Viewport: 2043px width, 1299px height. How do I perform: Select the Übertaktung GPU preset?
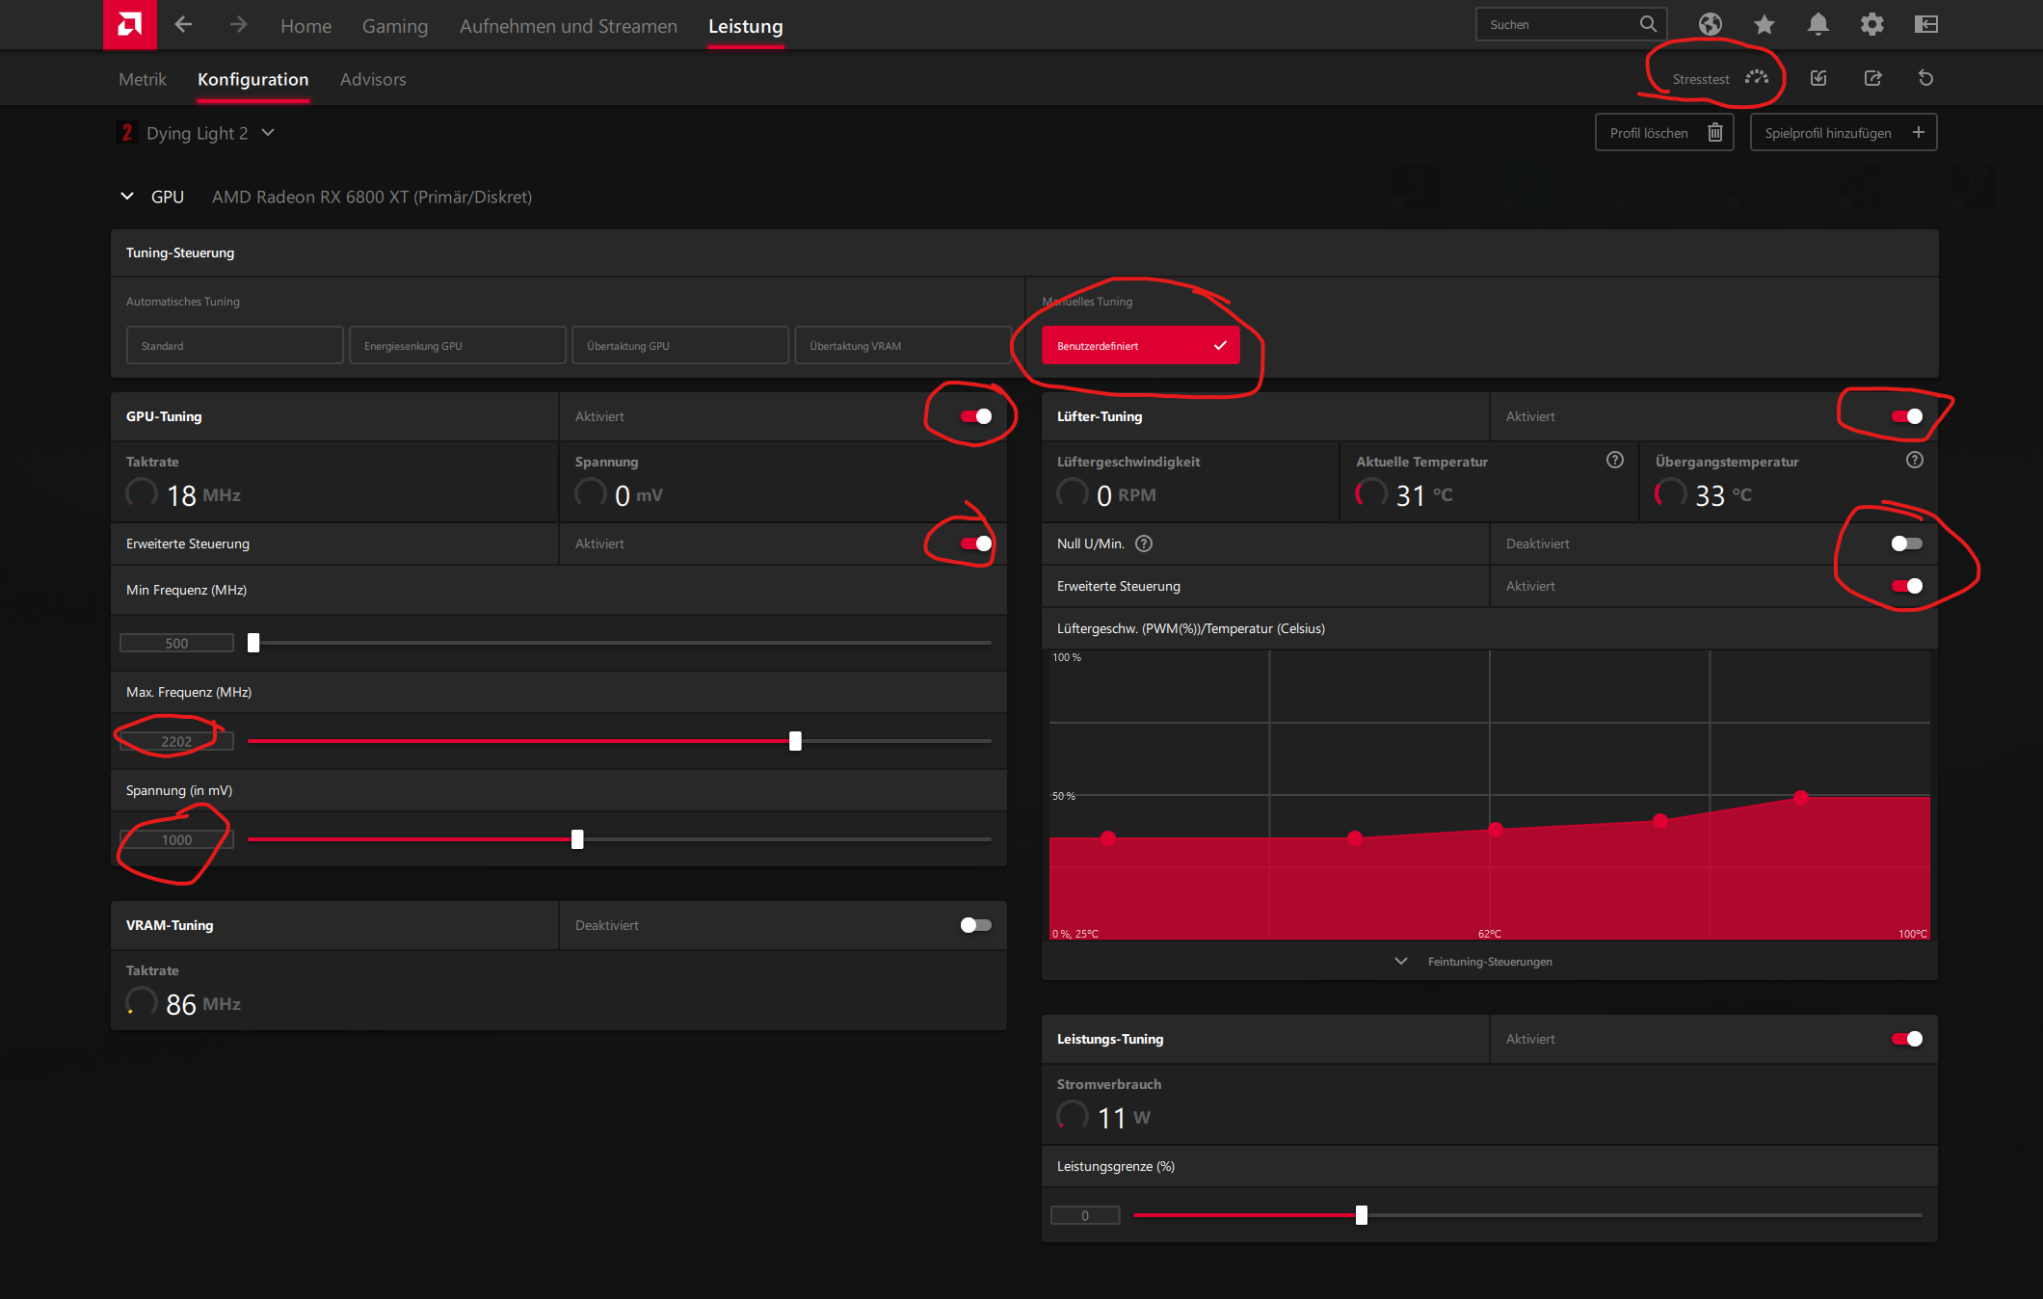680,346
